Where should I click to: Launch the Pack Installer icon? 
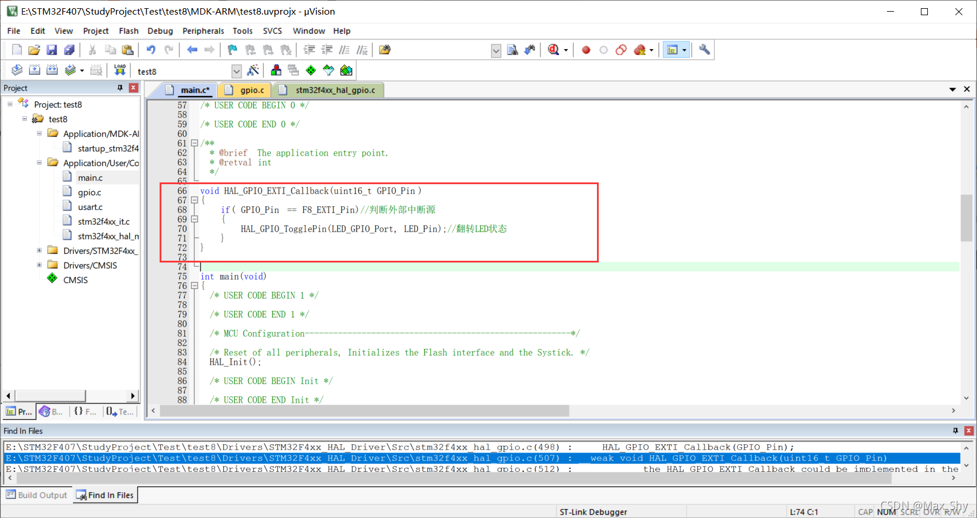[x=346, y=71]
